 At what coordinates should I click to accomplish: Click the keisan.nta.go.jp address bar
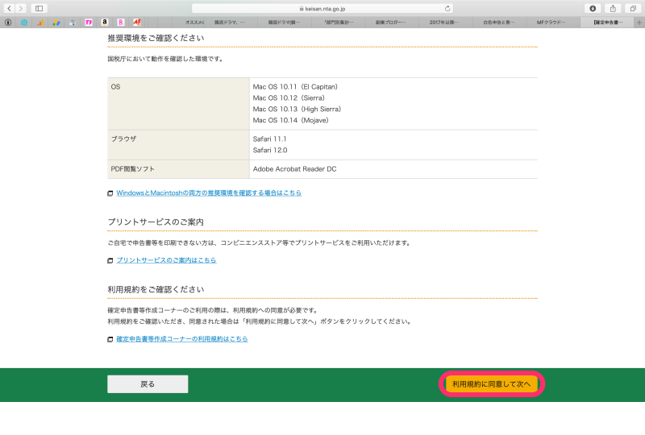322,8
